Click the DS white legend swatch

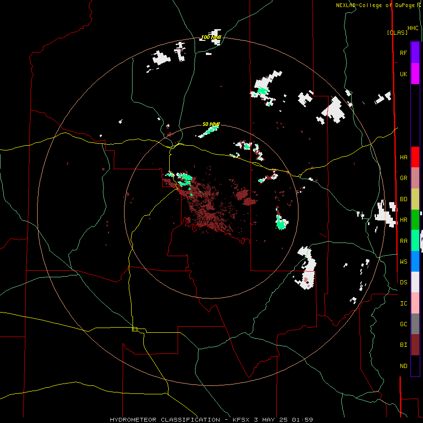415,282
